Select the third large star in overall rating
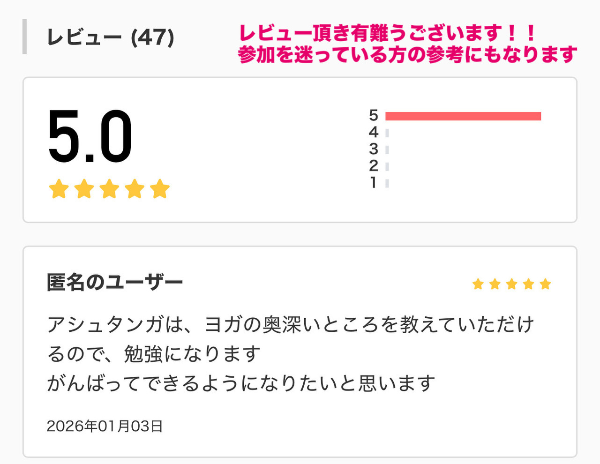The height and width of the screenshot is (464, 600). (110, 189)
